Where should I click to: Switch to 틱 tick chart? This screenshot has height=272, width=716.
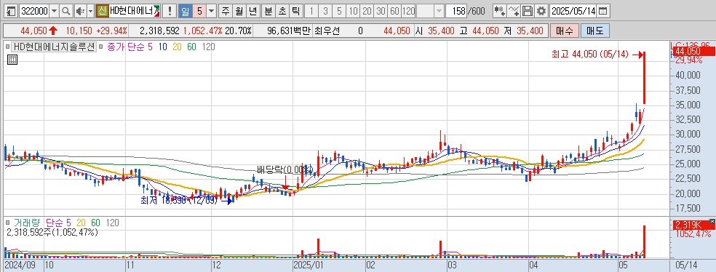pyautogui.click(x=295, y=10)
